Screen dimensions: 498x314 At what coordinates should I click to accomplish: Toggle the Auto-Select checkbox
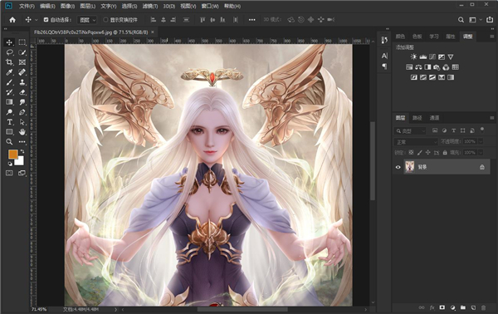46,20
